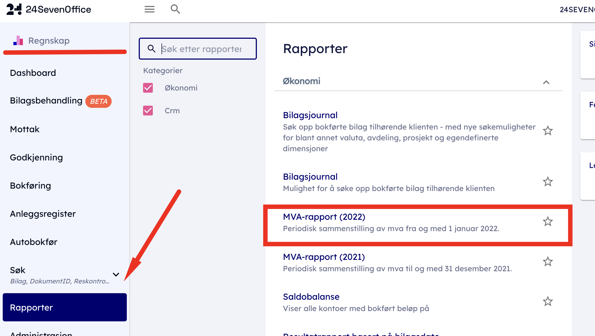The width and height of the screenshot is (595, 336).
Task: Select the Rapporter sidebar item
Action: click(x=64, y=307)
